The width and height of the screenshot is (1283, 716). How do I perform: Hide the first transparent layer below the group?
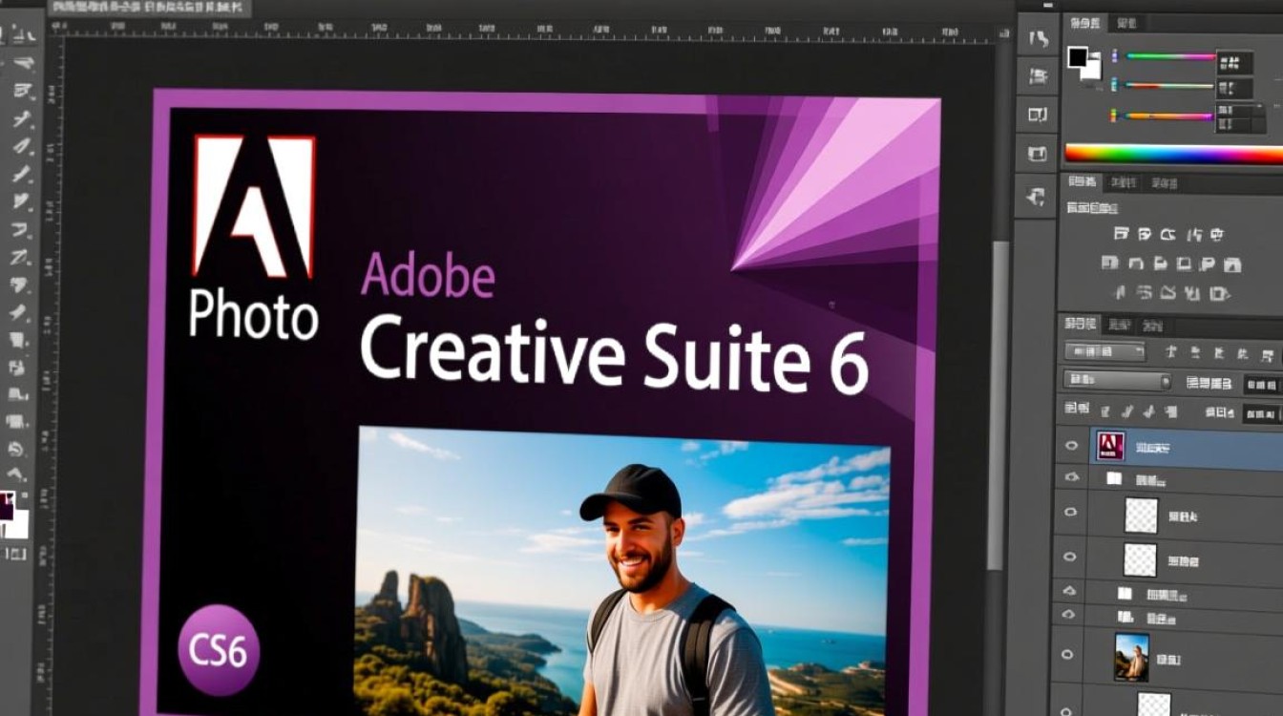(x=1070, y=514)
